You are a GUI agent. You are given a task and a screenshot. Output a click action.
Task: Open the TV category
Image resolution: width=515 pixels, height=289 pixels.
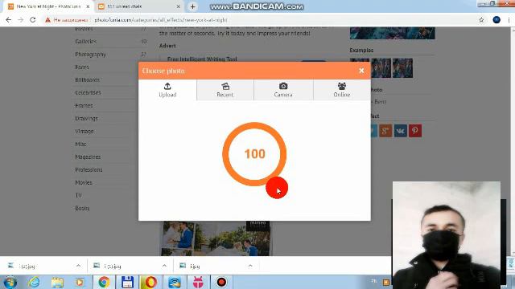[78, 195]
